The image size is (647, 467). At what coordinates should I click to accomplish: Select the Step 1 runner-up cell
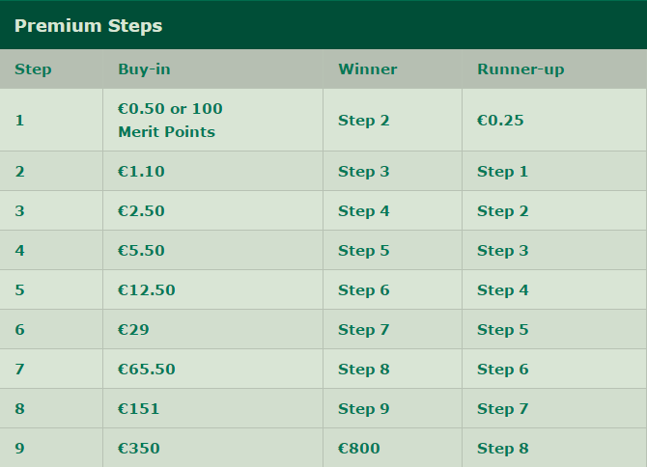pos(502,172)
